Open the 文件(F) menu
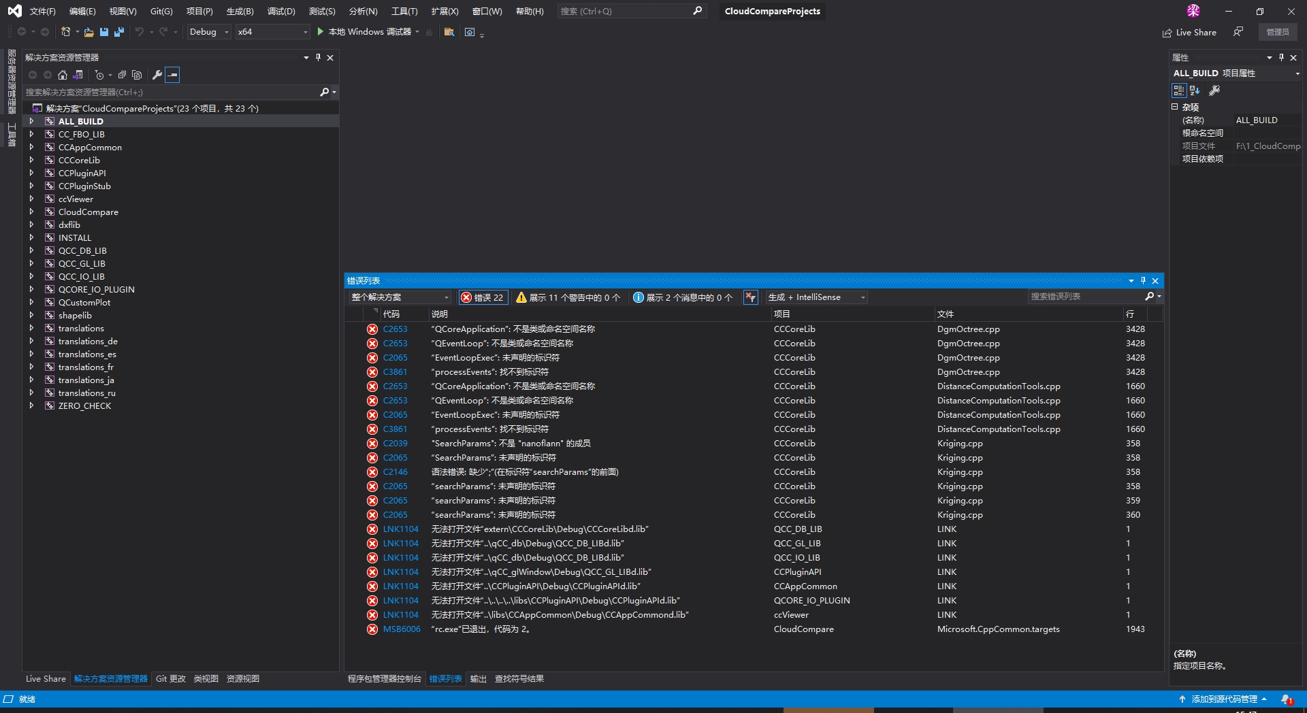 pyautogui.click(x=43, y=12)
